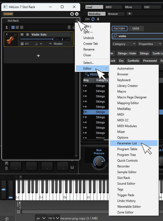
Task: Click the up-down arrows icon in Slot Rack toolbar
Action: (x=7, y=27)
